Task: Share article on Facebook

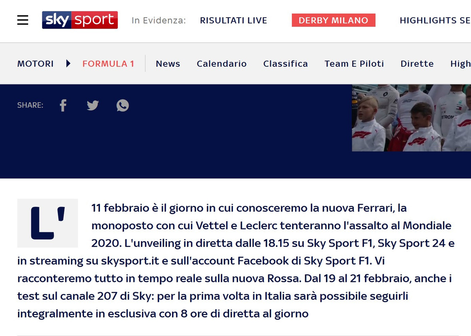Action: [x=63, y=105]
